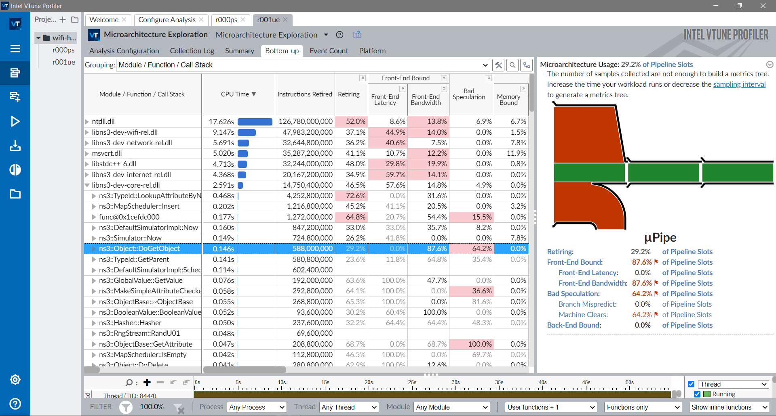Click the customize grouping hammer icon
The image size is (776, 416).
(498, 65)
